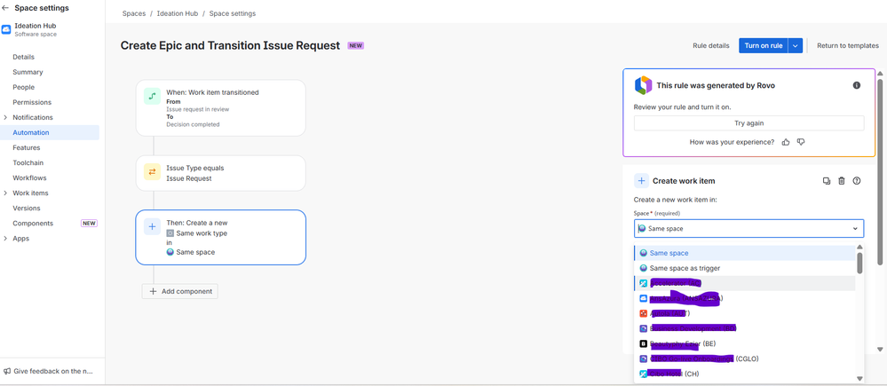This screenshot has width=887, height=386.
Task: Click the info icon in Rovo panel
Action: [x=857, y=85]
